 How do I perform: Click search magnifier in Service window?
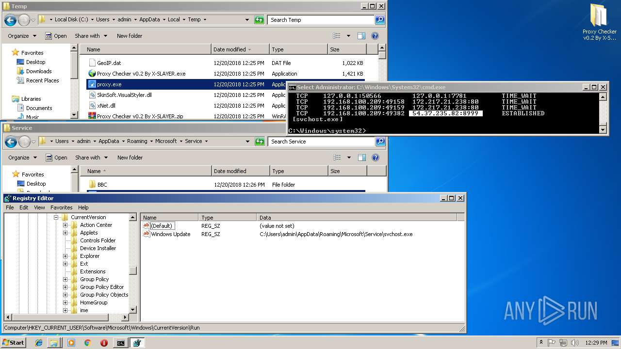pos(380,142)
